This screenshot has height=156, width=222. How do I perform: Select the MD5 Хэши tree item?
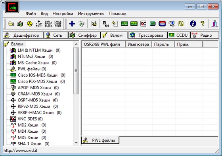pos(28,137)
